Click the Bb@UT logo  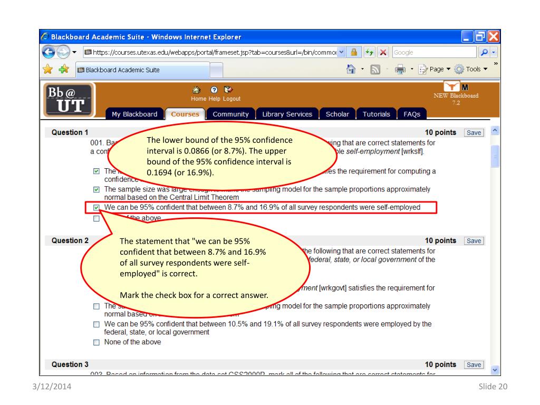point(69,100)
